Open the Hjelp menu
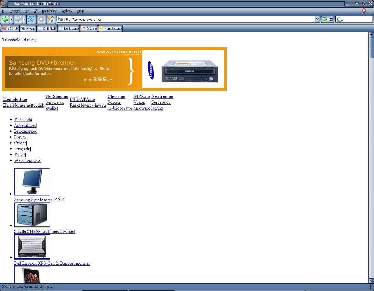The height and width of the screenshot is (291, 374). pos(80,11)
